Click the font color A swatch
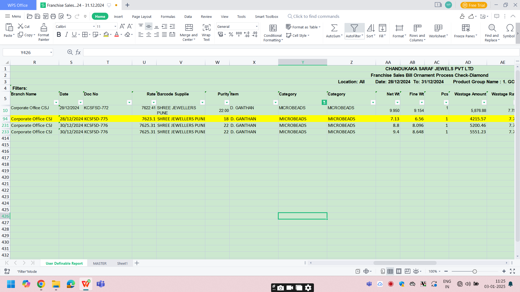This screenshot has width=520, height=292. click(117, 34)
